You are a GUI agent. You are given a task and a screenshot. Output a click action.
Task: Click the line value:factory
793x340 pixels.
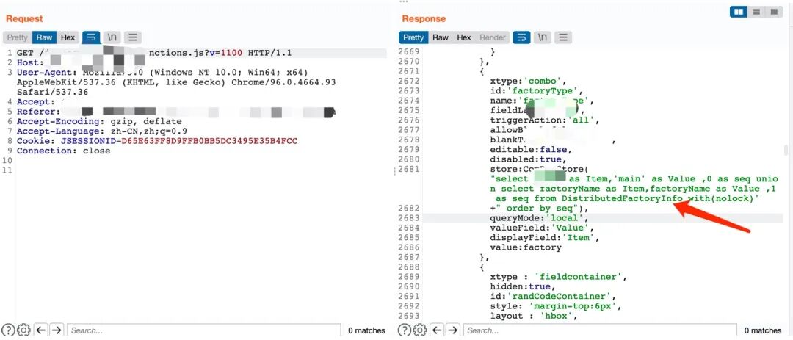pyautogui.click(x=526, y=247)
